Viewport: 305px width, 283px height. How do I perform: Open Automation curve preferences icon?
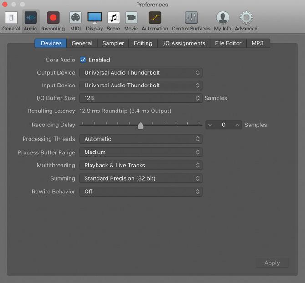tap(155, 18)
